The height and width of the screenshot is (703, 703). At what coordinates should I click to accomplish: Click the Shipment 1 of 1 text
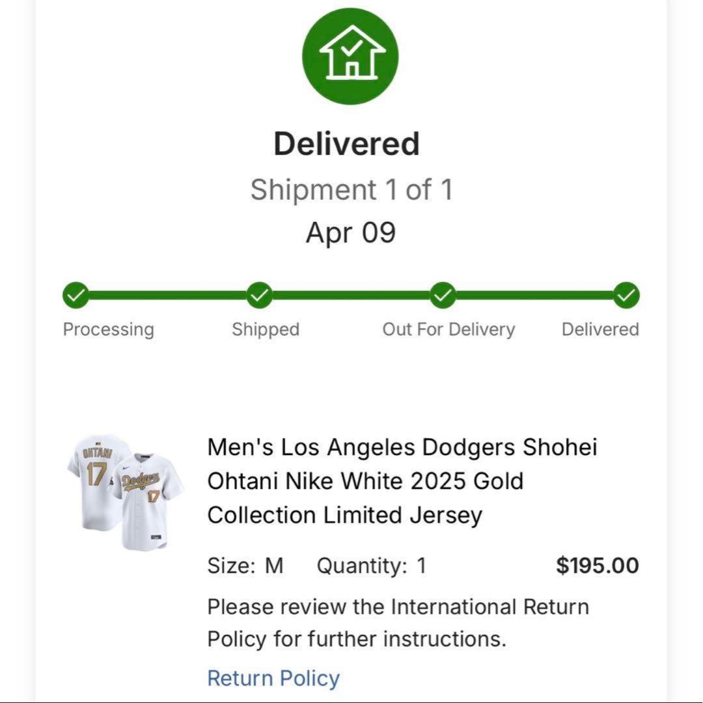coord(351,190)
